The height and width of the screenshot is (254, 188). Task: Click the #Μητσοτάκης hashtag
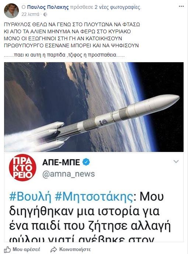tap(94, 196)
